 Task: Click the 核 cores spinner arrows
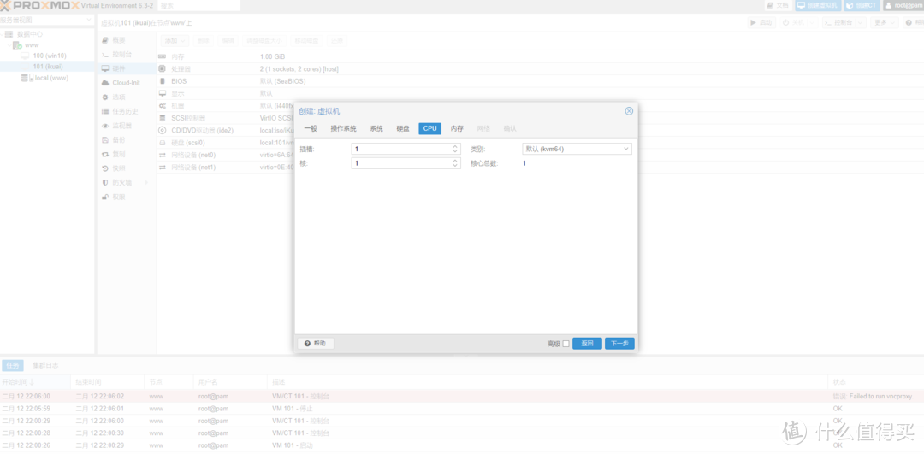pos(455,163)
